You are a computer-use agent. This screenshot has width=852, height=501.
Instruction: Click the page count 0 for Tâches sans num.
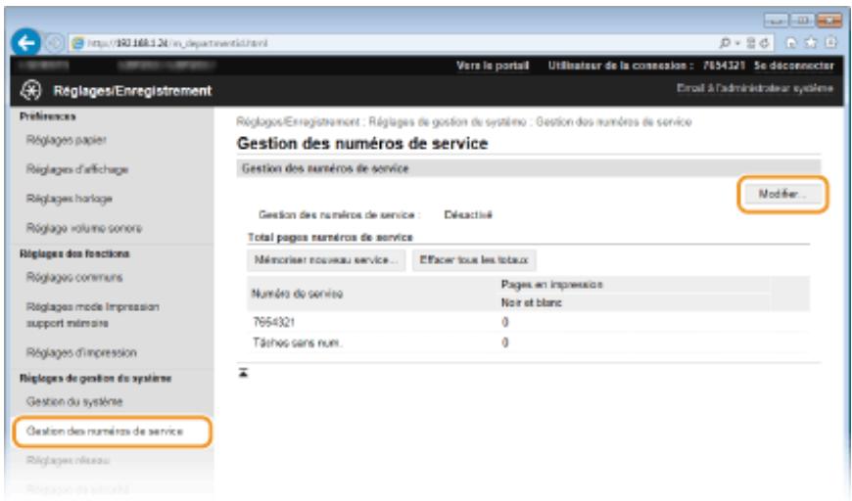click(x=505, y=342)
